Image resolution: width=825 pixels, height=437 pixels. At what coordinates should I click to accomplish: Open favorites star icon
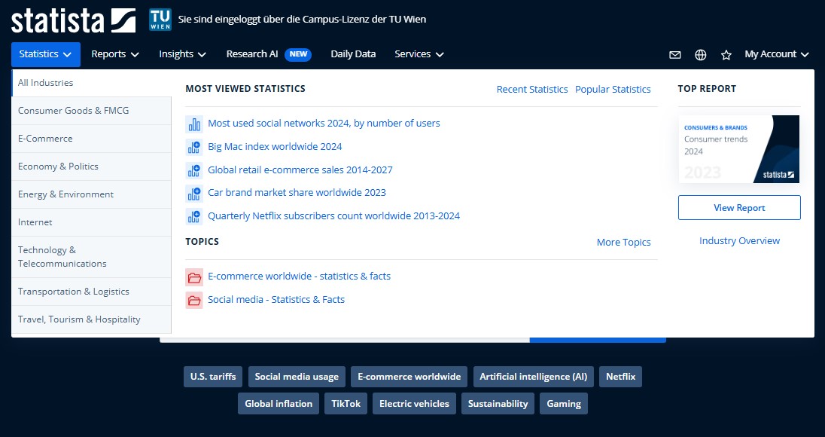tap(726, 55)
